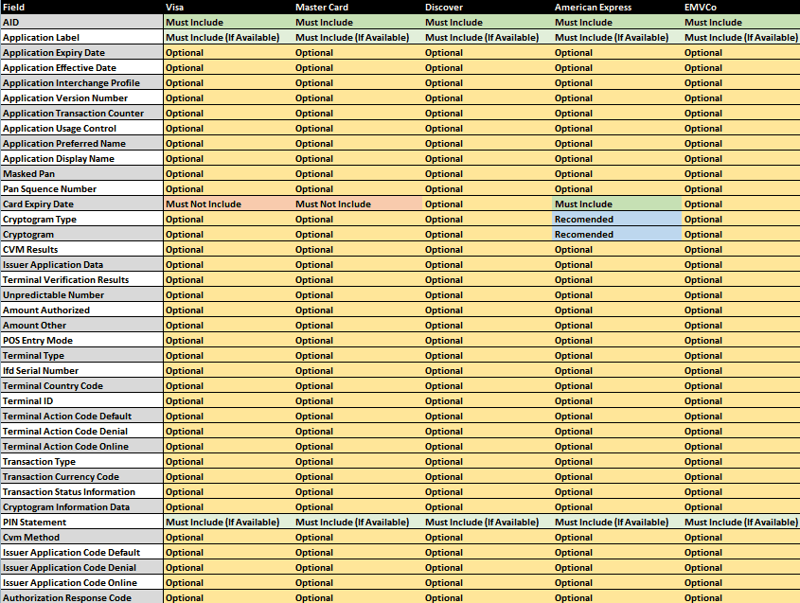
Task: Select the Issuer Application Code Denial cell
Action: (81, 567)
